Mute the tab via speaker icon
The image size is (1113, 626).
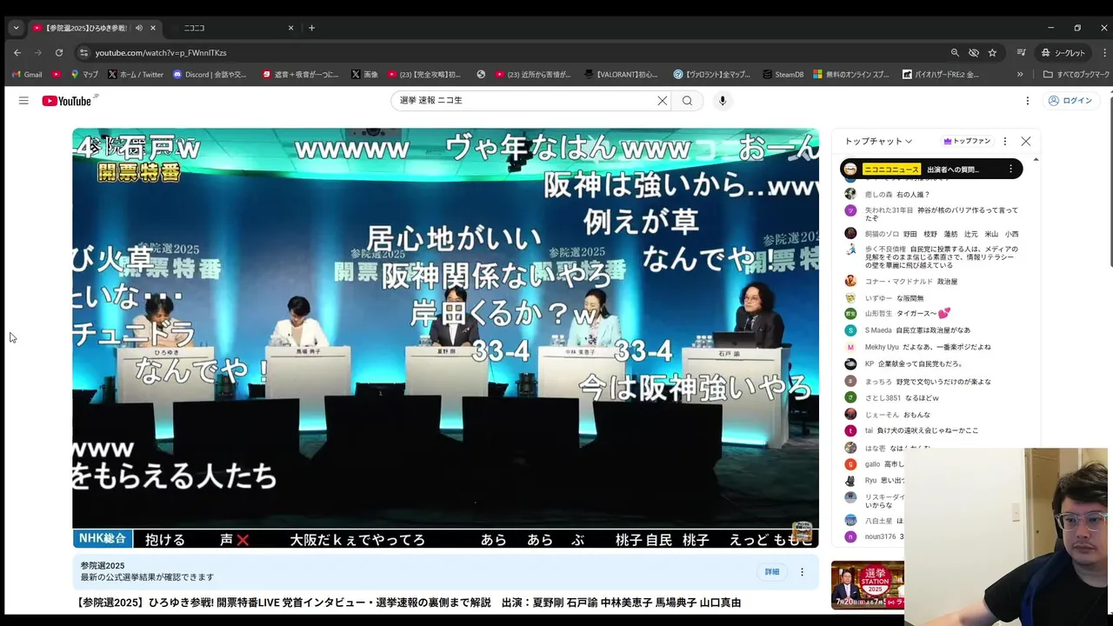(x=138, y=28)
